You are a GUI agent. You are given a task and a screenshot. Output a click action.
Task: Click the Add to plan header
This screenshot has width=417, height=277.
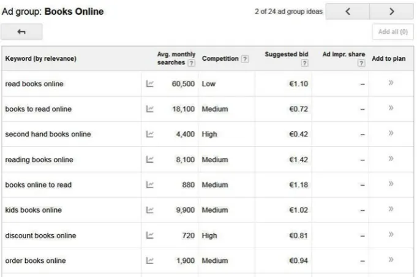point(389,59)
